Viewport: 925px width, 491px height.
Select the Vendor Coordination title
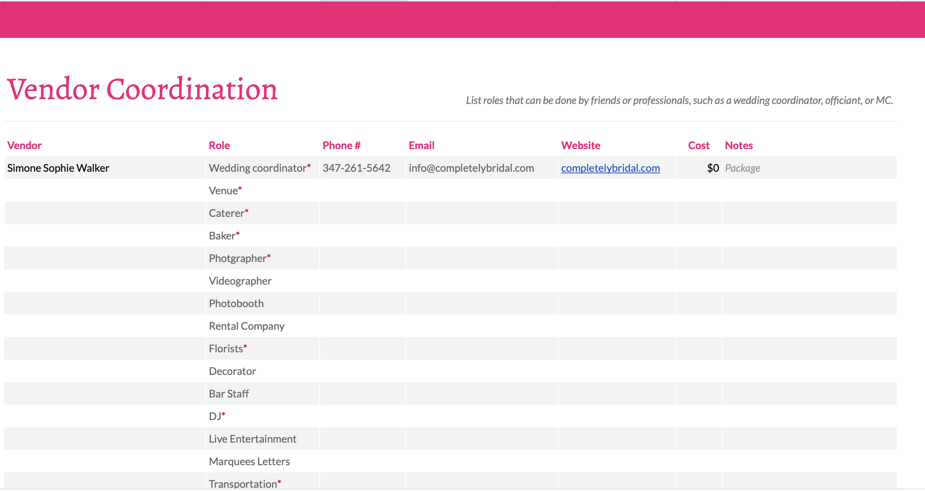(x=142, y=89)
